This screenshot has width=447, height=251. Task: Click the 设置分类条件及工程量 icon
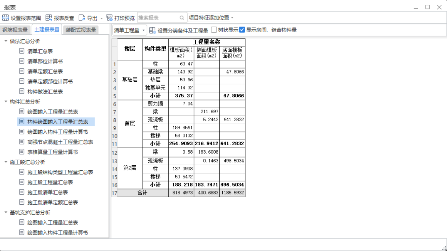pos(152,30)
